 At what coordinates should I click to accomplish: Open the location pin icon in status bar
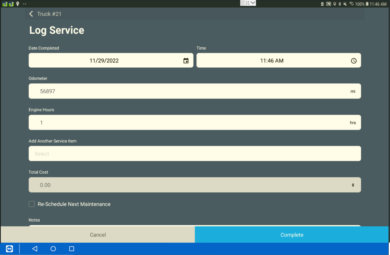point(335,4)
